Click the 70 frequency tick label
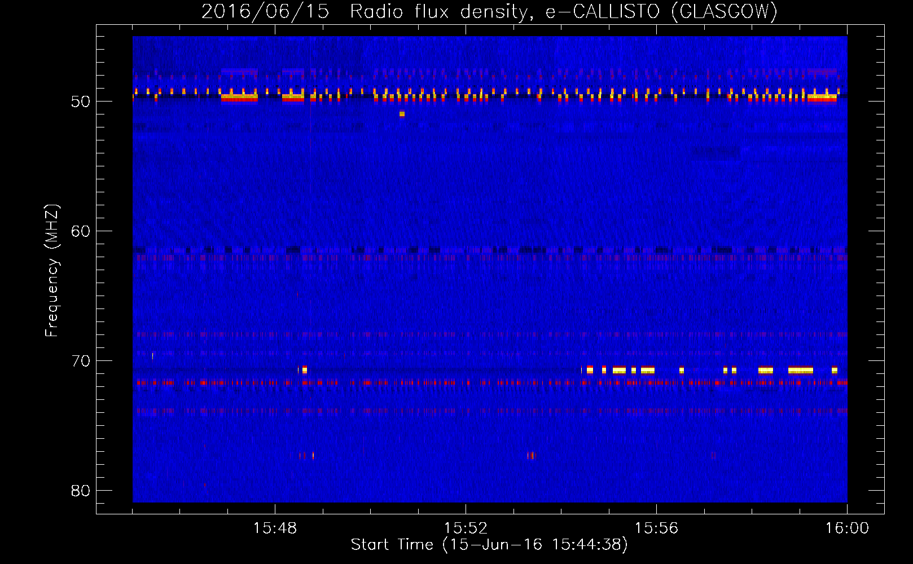Viewport: 913px width, 564px height. pyautogui.click(x=81, y=361)
